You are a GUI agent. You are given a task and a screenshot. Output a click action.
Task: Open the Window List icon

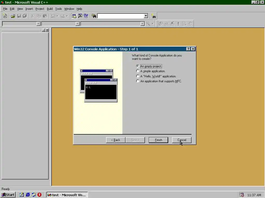[86, 16]
